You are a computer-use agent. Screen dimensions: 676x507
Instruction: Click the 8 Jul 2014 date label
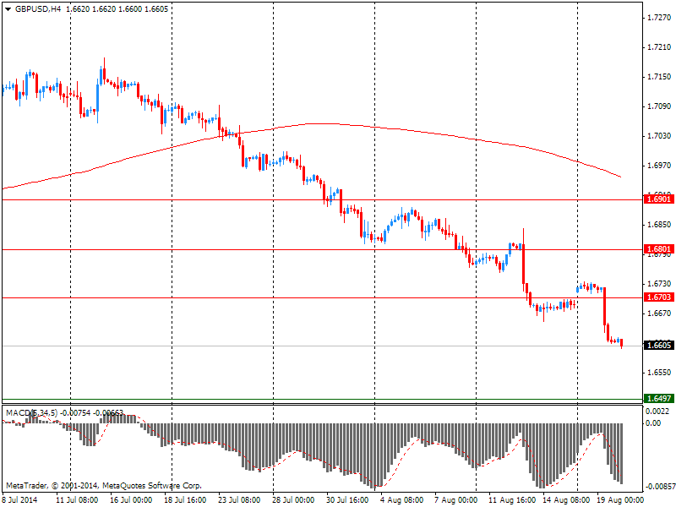(x=19, y=500)
